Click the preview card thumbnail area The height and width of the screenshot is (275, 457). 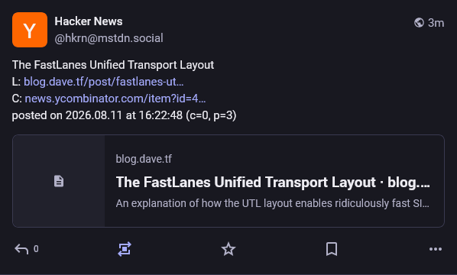(x=59, y=181)
